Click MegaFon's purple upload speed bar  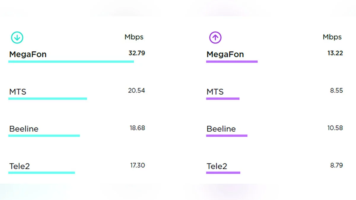point(232,62)
